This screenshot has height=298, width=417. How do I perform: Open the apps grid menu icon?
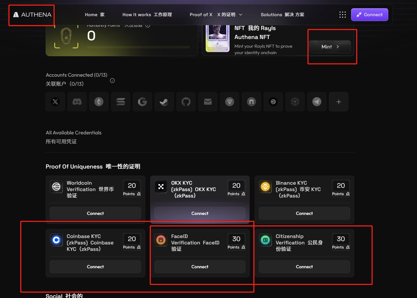coord(342,15)
